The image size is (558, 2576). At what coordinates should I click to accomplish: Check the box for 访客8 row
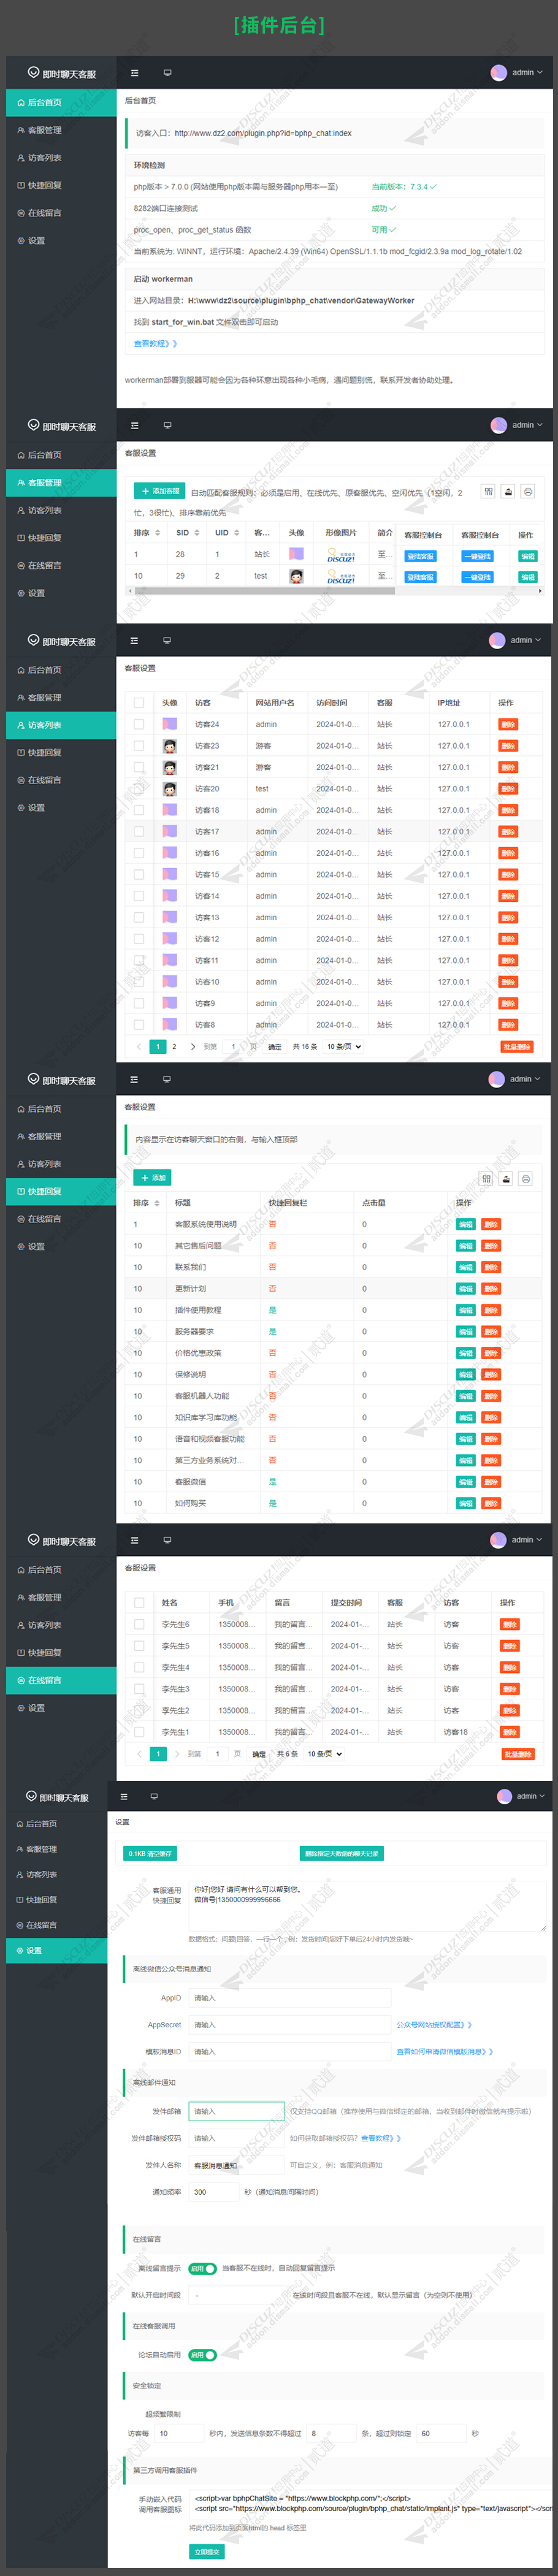coord(139,1025)
